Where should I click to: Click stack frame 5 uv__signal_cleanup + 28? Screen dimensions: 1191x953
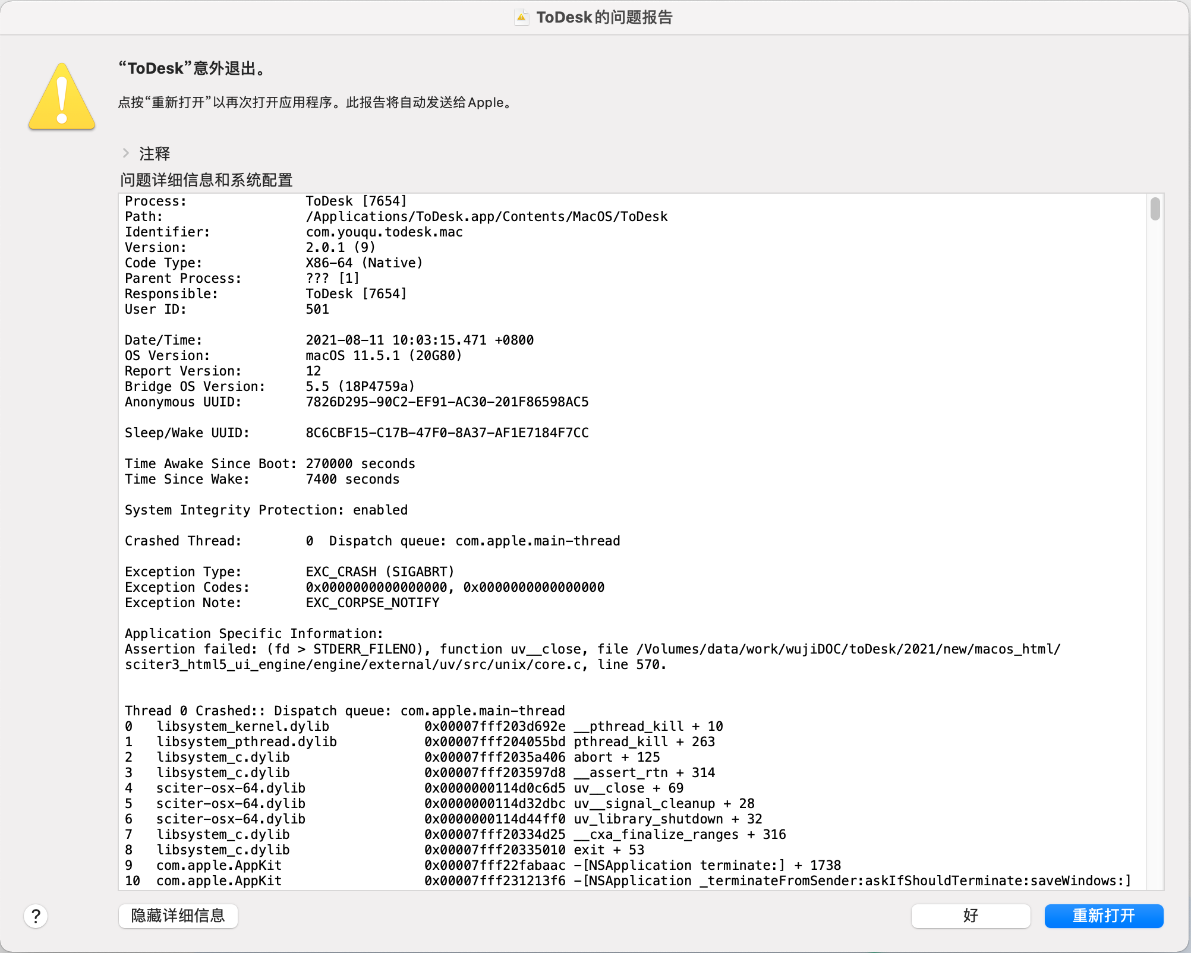coord(440,803)
